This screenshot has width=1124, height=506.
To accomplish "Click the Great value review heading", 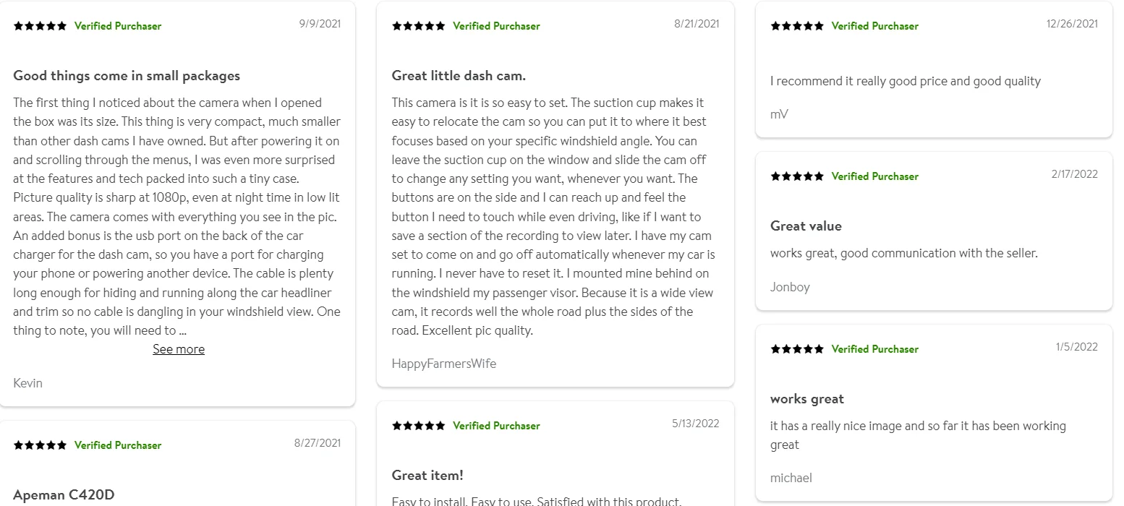I will coord(806,226).
